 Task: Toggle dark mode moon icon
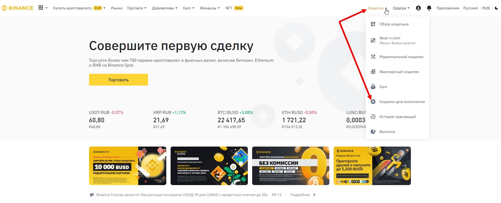[x=496, y=8]
